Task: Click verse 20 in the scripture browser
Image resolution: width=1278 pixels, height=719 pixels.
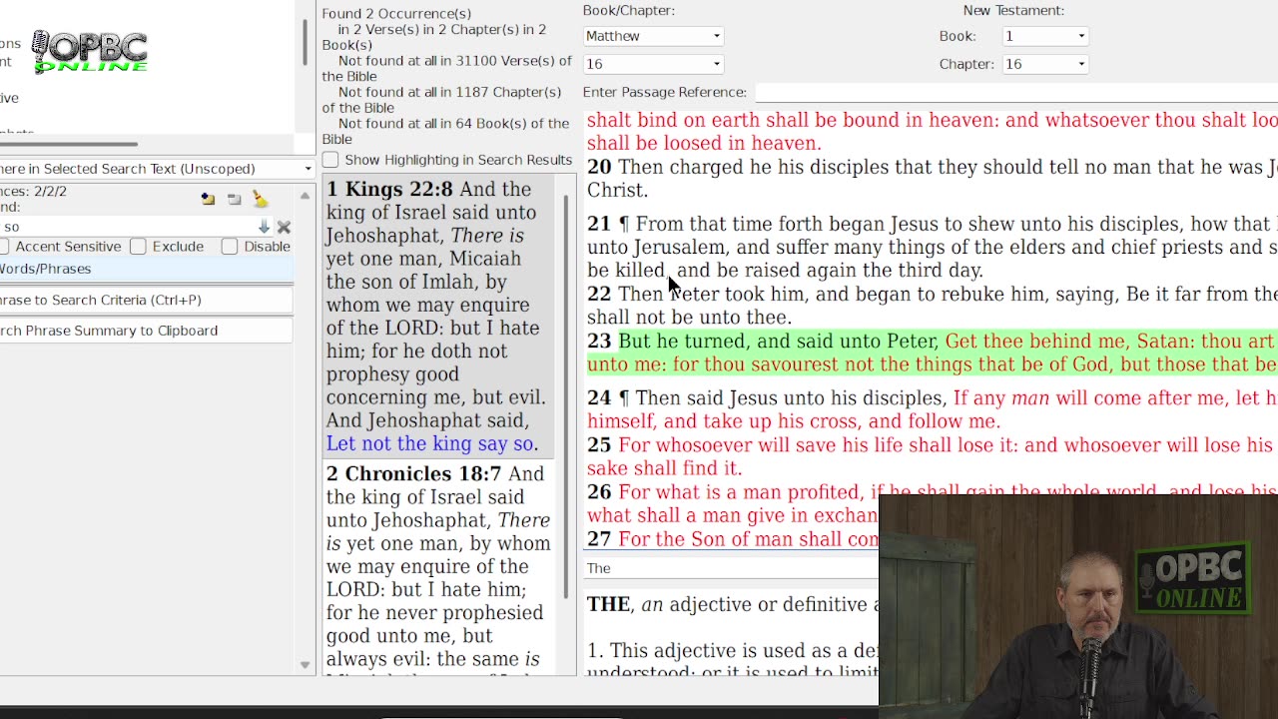Action: coord(932,178)
